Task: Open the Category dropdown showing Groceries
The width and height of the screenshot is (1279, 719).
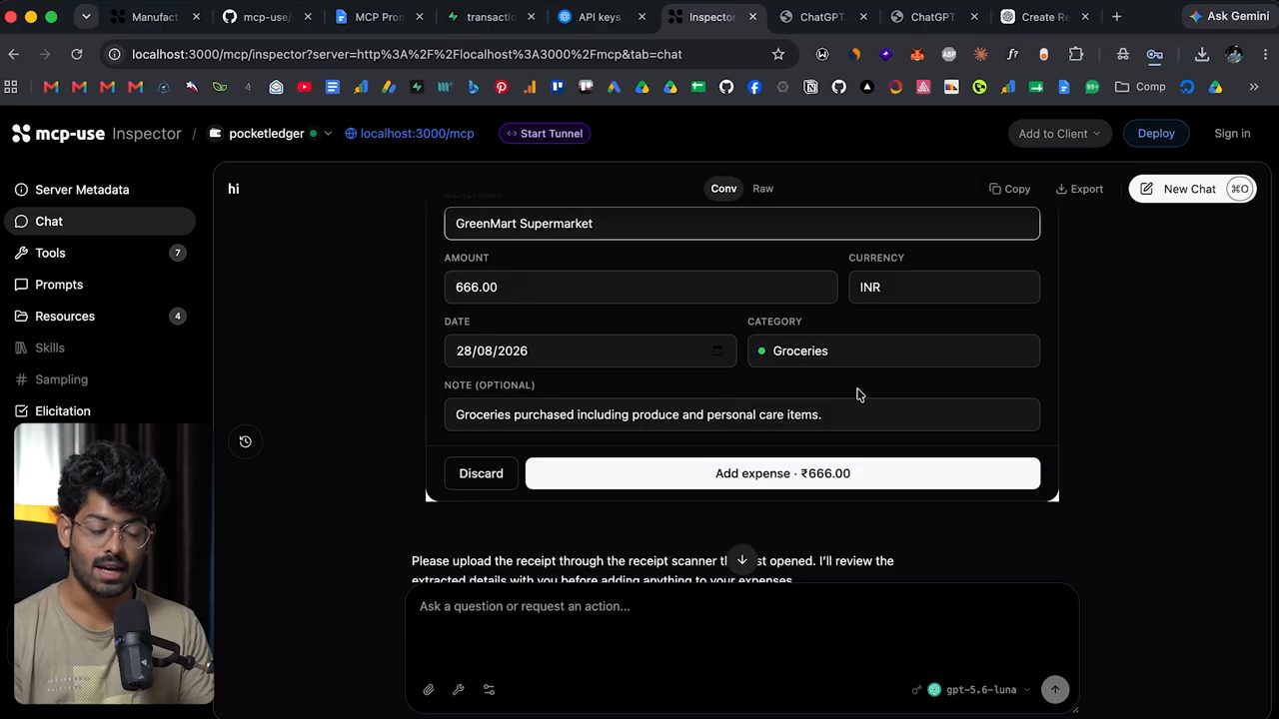Action: pyautogui.click(x=893, y=351)
